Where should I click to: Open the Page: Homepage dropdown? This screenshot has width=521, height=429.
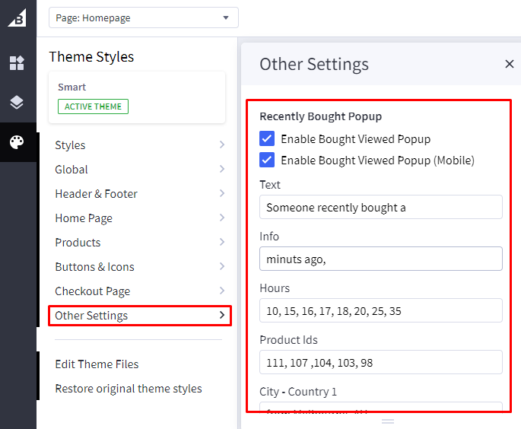[143, 17]
